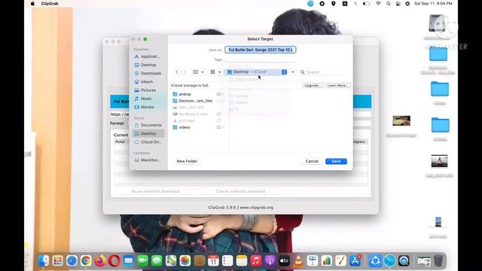This screenshot has width=482, height=271.
Task: Open the grid grouping options dropdown
Action: (215, 72)
